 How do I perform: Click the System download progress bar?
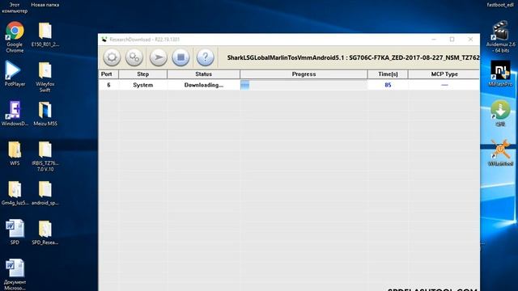pyautogui.click(x=304, y=85)
